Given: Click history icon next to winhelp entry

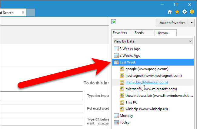Looking at the screenshot, I should point(122,109).
